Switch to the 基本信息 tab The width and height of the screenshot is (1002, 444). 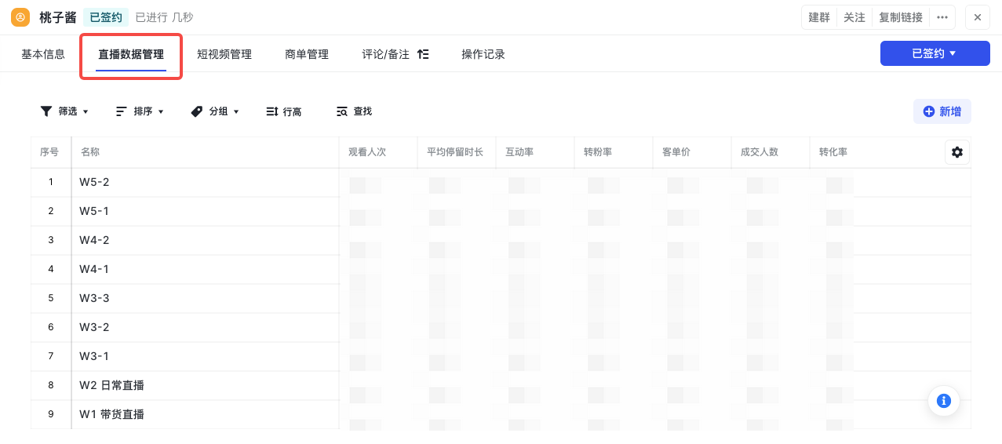pos(43,54)
